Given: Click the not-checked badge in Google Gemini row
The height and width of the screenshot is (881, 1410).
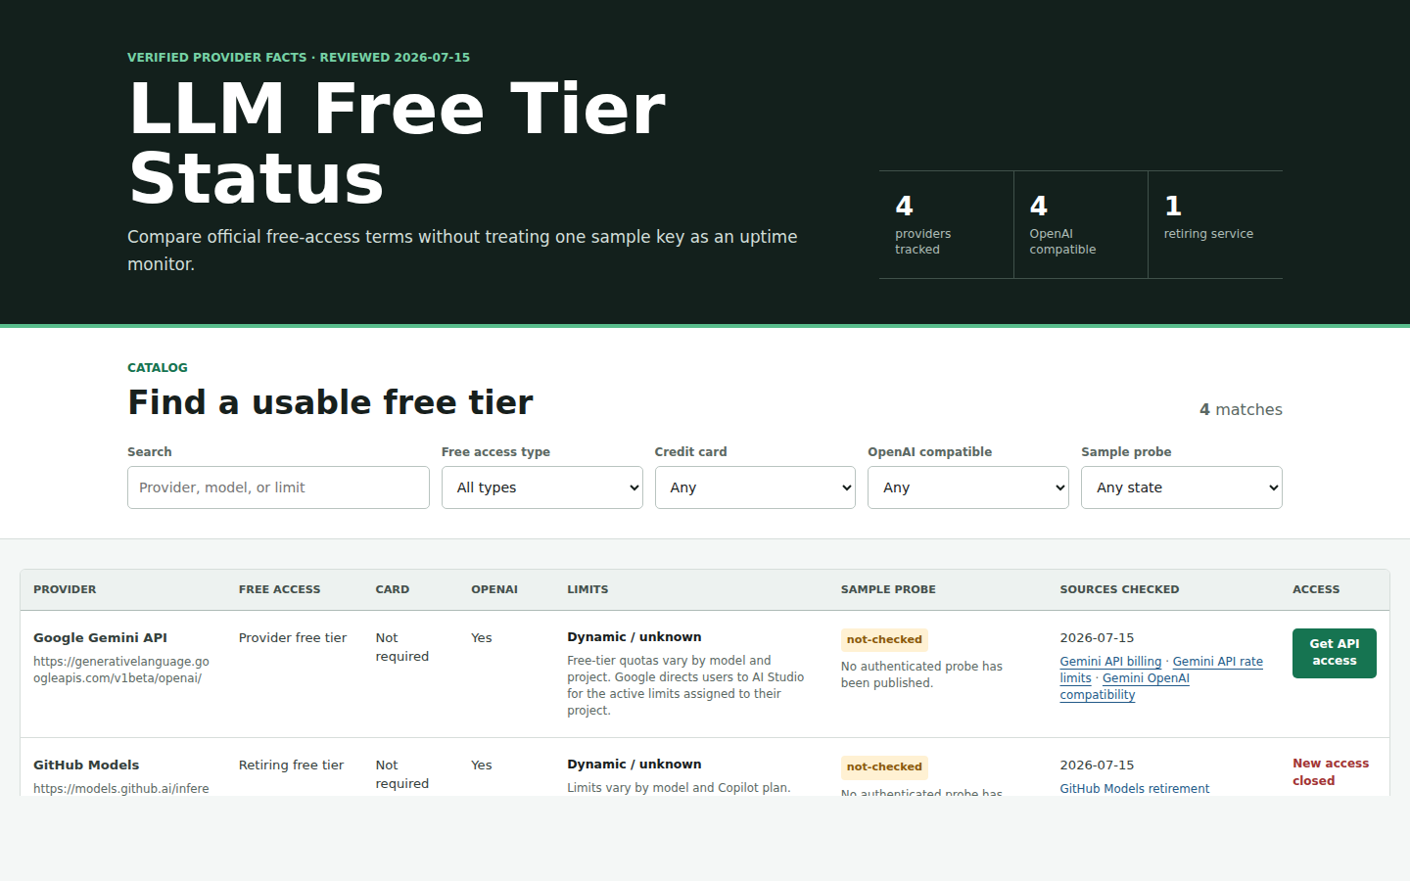Looking at the screenshot, I should [x=884, y=639].
